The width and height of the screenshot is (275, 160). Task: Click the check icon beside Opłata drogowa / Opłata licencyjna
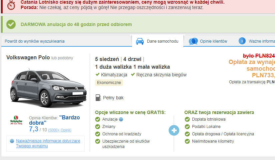[x=187, y=134]
